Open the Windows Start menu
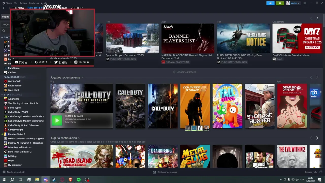Screen dimensions: 325x183 point(4,180)
